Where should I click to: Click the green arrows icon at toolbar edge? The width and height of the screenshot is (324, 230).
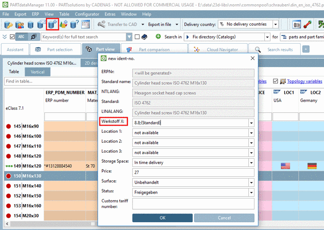click(321, 24)
